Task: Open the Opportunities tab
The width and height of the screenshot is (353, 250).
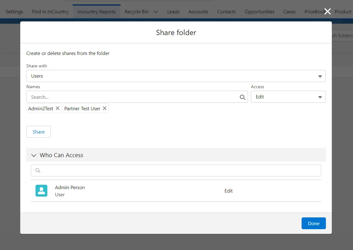Action: click(x=259, y=12)
